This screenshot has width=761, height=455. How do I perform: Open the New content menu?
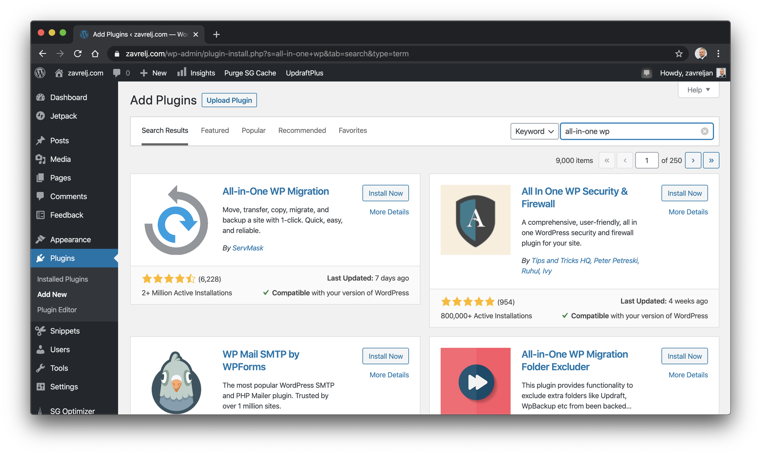[x=153, y=73]
